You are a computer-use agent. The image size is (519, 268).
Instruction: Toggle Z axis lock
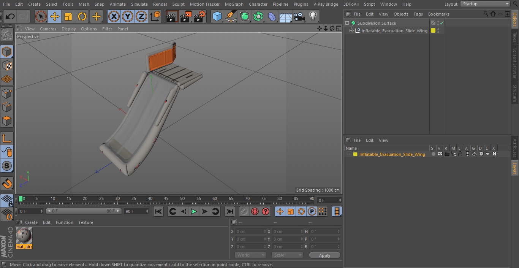click(141, 16)
